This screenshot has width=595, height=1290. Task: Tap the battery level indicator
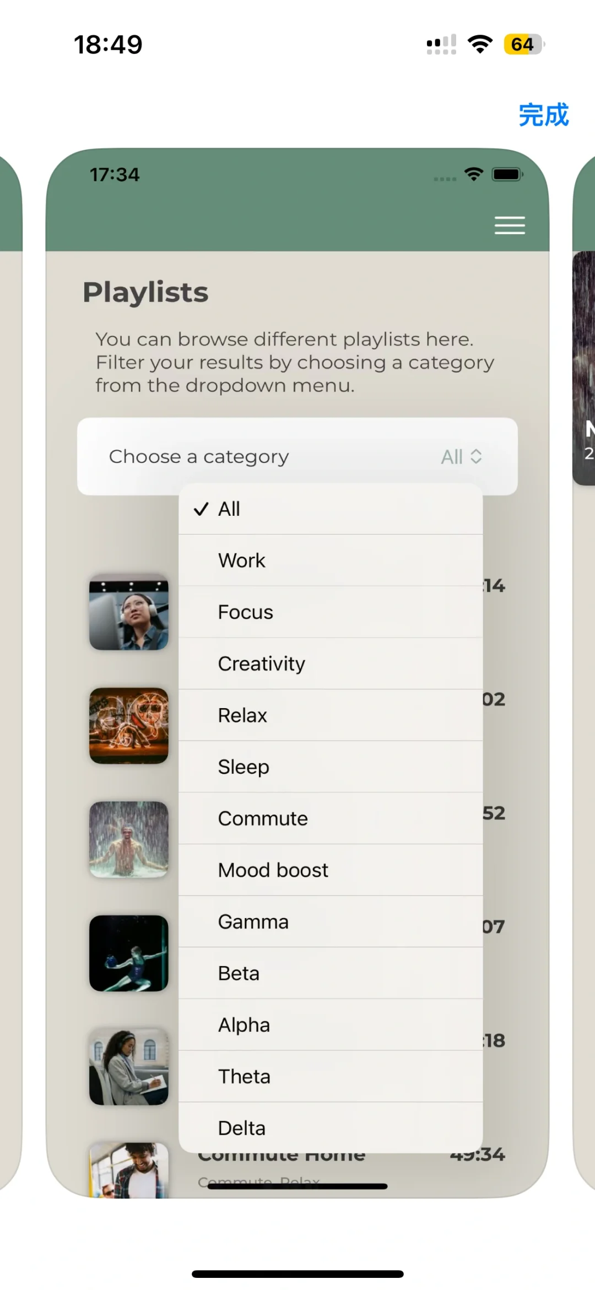coord(523,44)
